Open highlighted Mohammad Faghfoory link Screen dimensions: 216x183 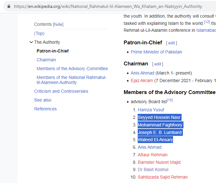[x=160, y=125]
